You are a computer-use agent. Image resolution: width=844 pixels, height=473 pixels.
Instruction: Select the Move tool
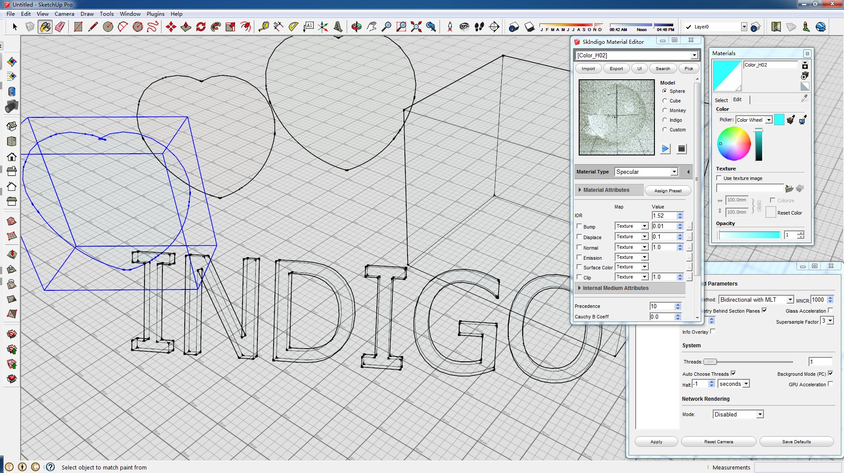click(171, 27)
